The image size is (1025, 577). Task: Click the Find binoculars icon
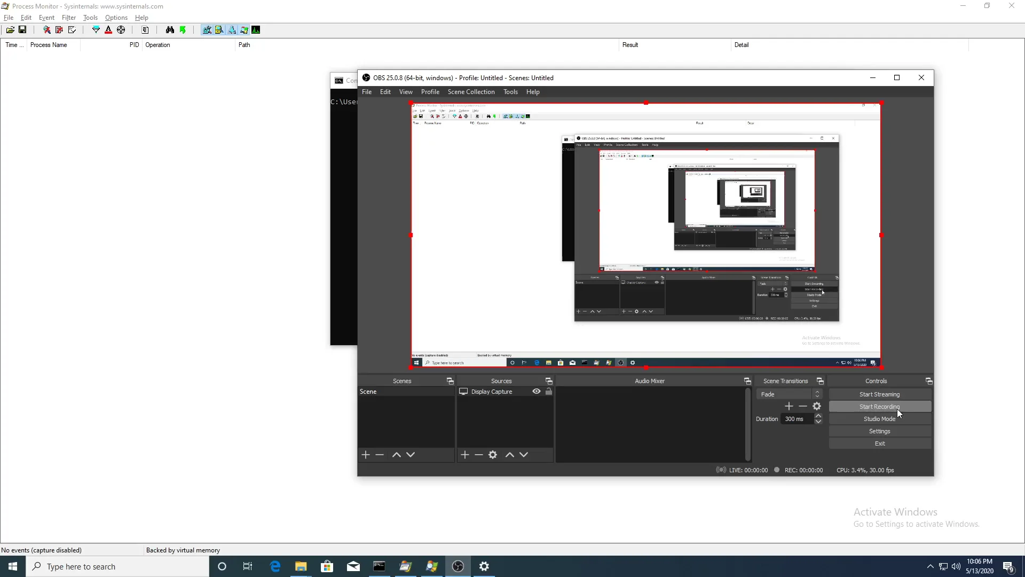[170, 30]
